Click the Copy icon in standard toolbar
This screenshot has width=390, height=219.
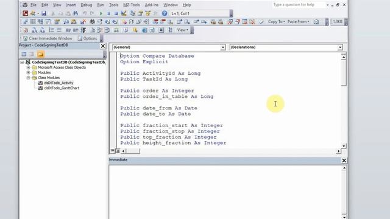coord(60,13)
